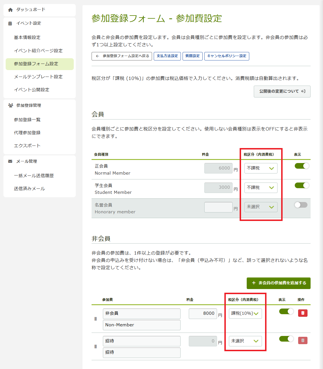Grab the drag handle of 招待 row
Viewport: 323px width, 369px height.
click(x=96, y=347)
